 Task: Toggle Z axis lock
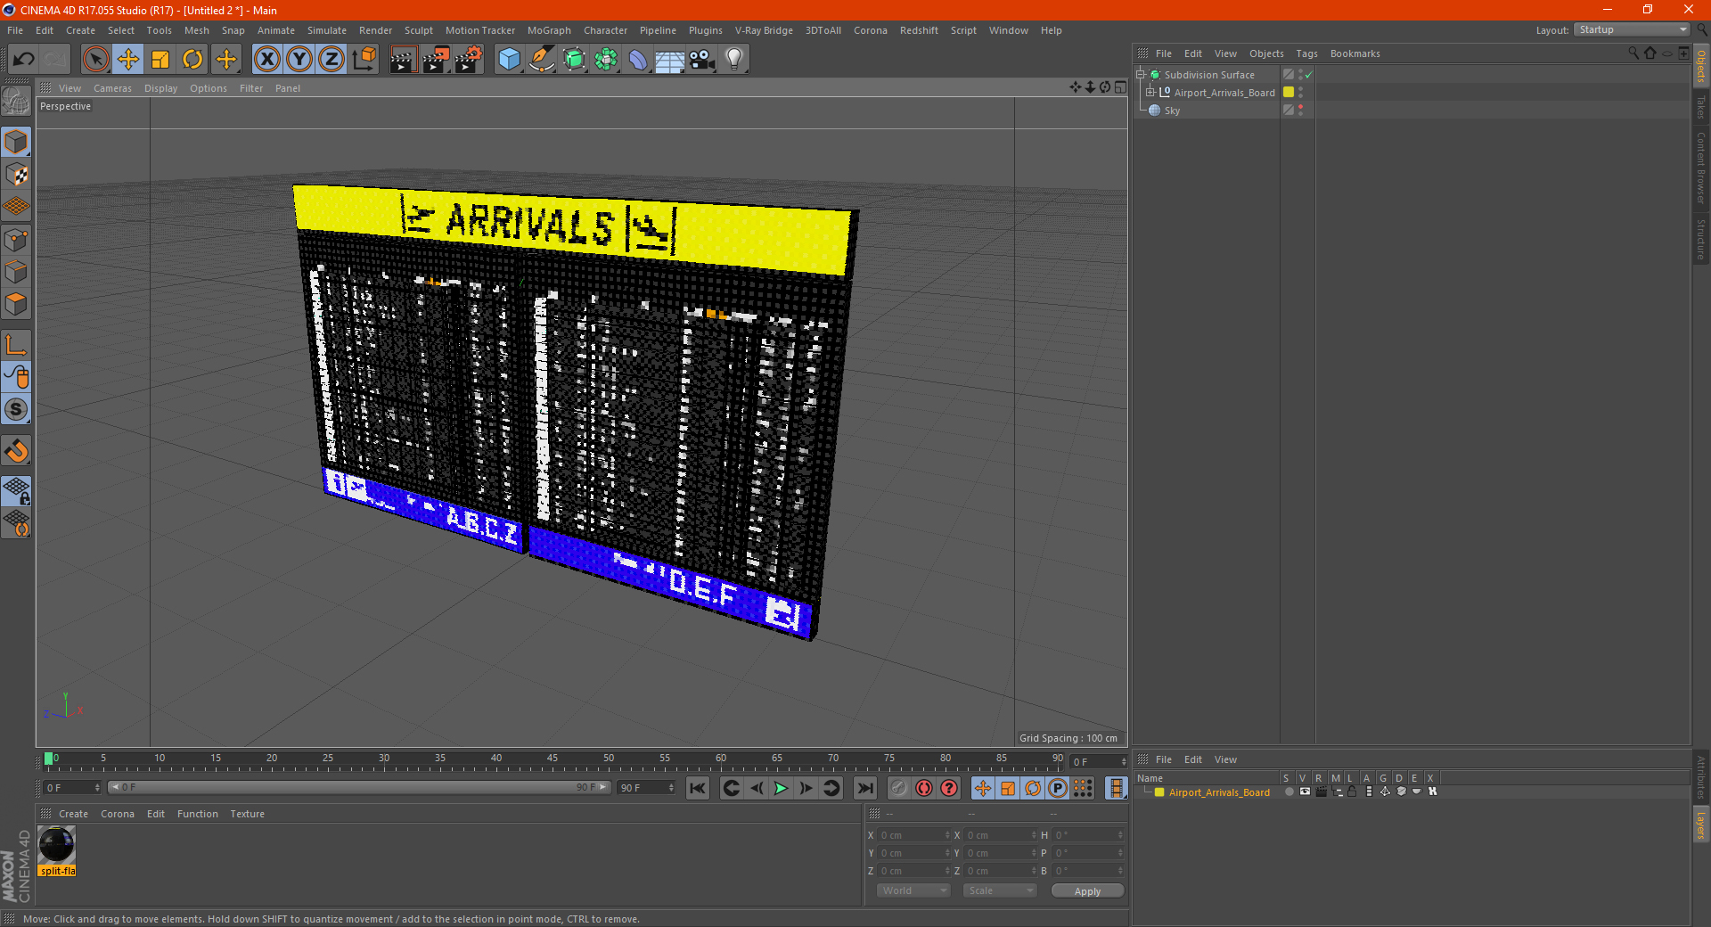click(x=332, y=60)
